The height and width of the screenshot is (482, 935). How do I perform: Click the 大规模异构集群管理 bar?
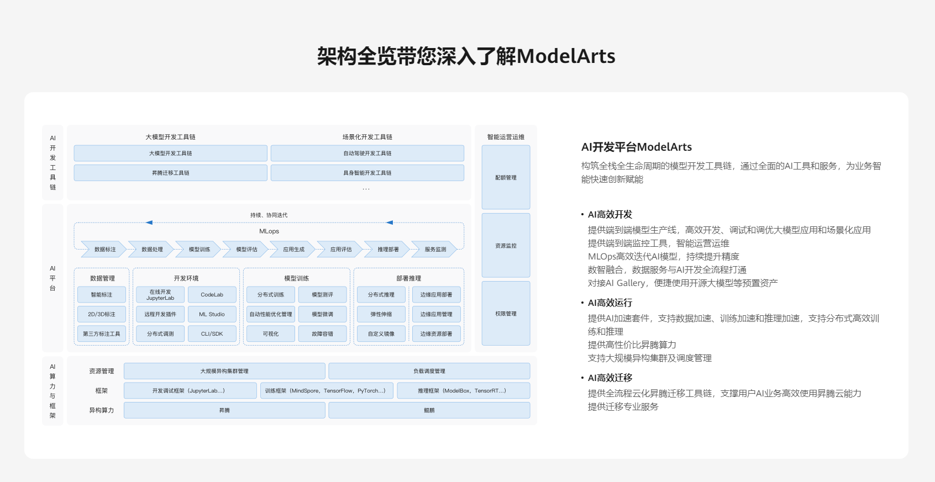[224, 371]
